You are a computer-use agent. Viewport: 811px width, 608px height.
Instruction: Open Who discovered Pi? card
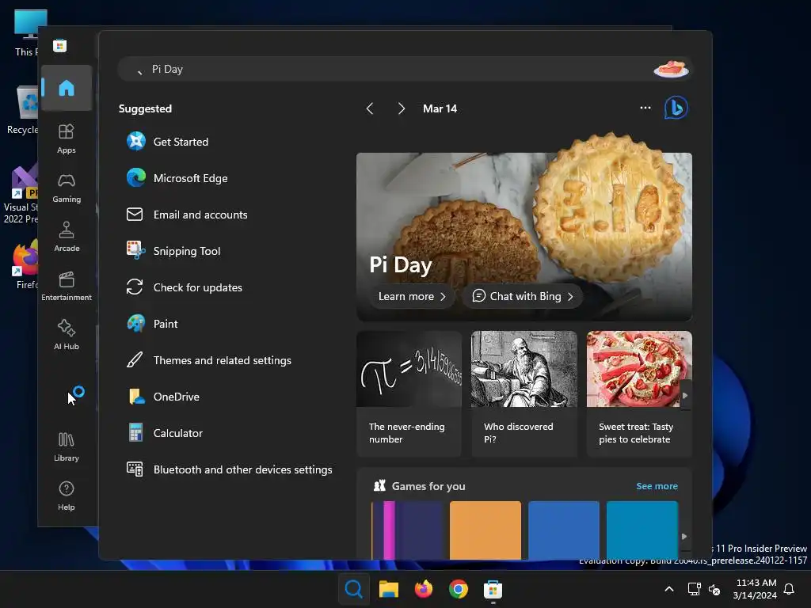click(524, 394)
